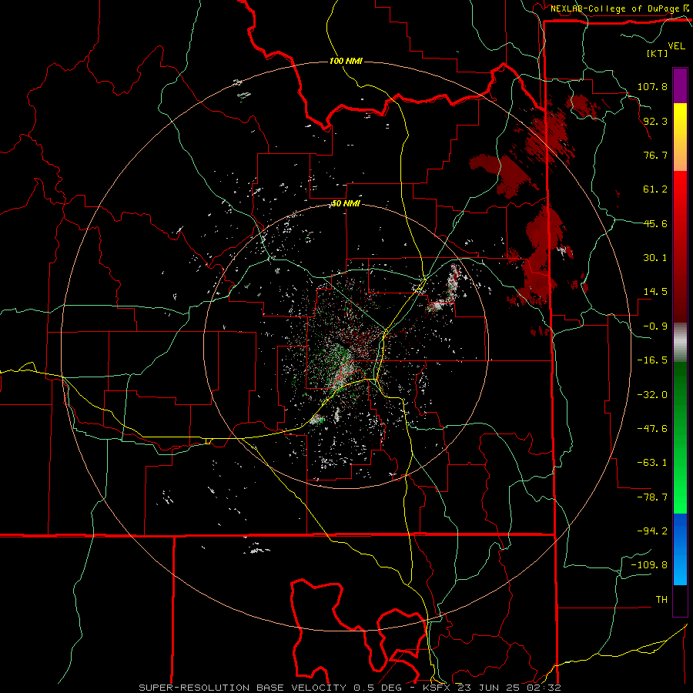Click the -32.0 velocity scale value

(x=652, y=395)
